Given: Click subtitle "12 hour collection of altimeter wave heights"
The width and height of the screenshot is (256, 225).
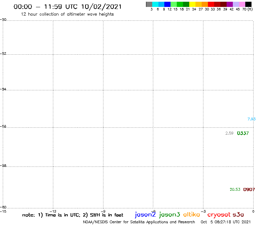Looking at the screenshot, I should click(x=67, y=14).
